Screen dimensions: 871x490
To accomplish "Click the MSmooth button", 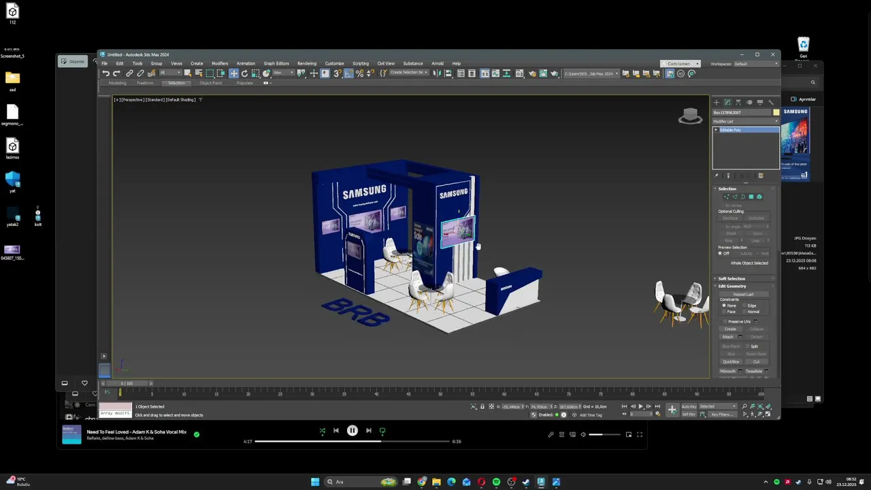I will coord(729,371).
